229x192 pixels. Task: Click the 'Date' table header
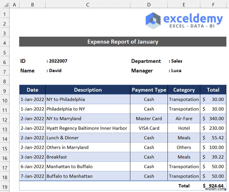coord(32,90)
